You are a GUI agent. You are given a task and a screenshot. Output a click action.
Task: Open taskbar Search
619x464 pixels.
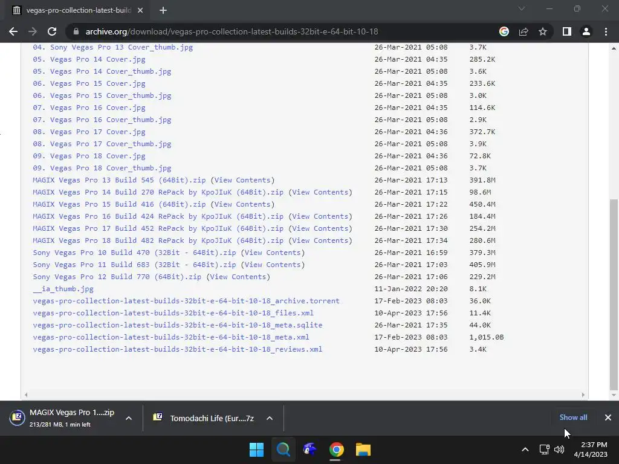pos(283,449)
